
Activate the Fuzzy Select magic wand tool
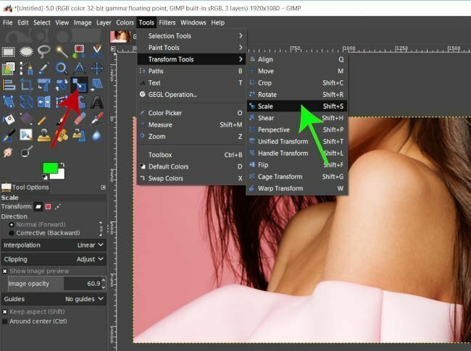(62, 51)
